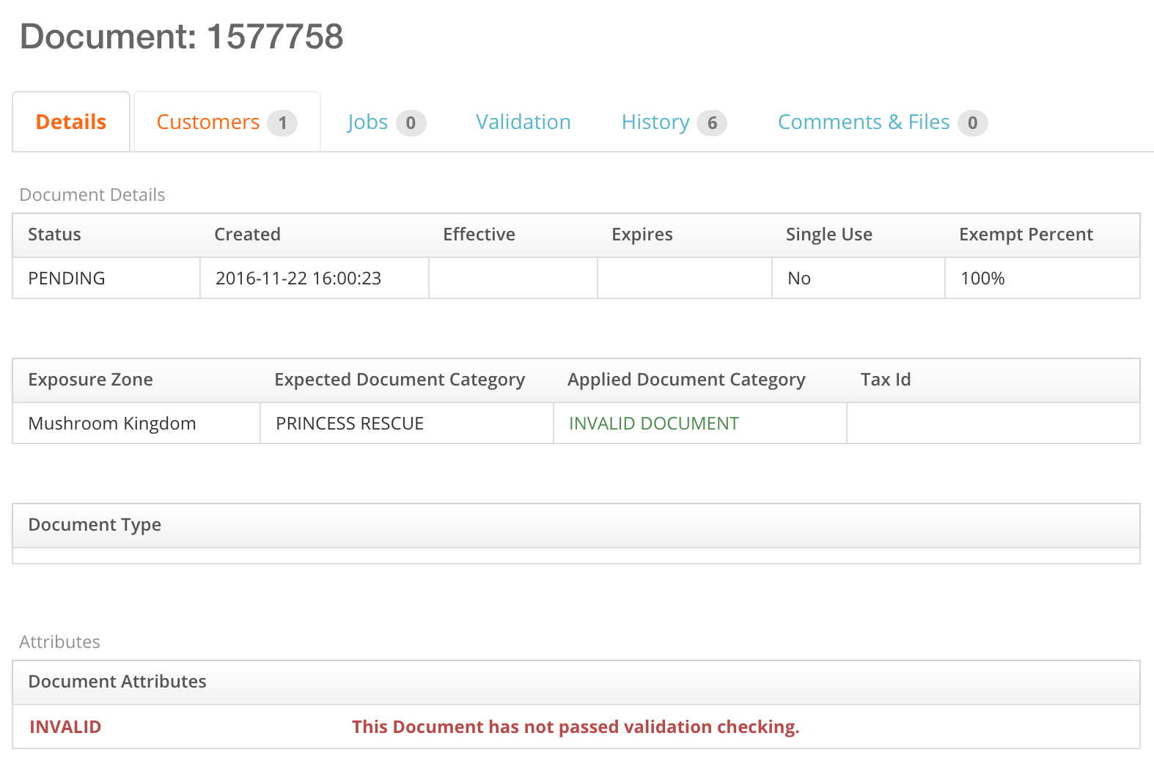Select the created date 2016-11-22 16:00:23

pos(298,279)
